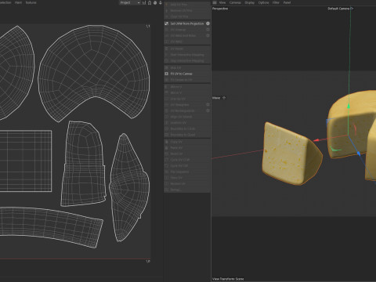
Task: Open the Options menu in viewport
Action: tap(263, 2)
